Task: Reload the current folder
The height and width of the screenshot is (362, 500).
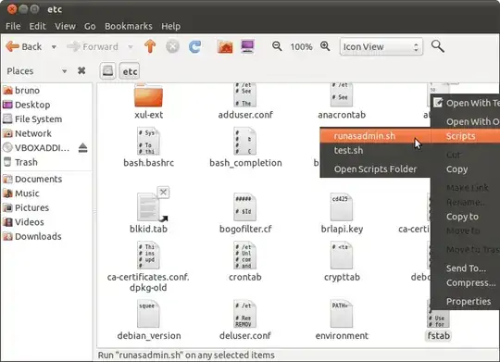Action: [x=194, y=47]
